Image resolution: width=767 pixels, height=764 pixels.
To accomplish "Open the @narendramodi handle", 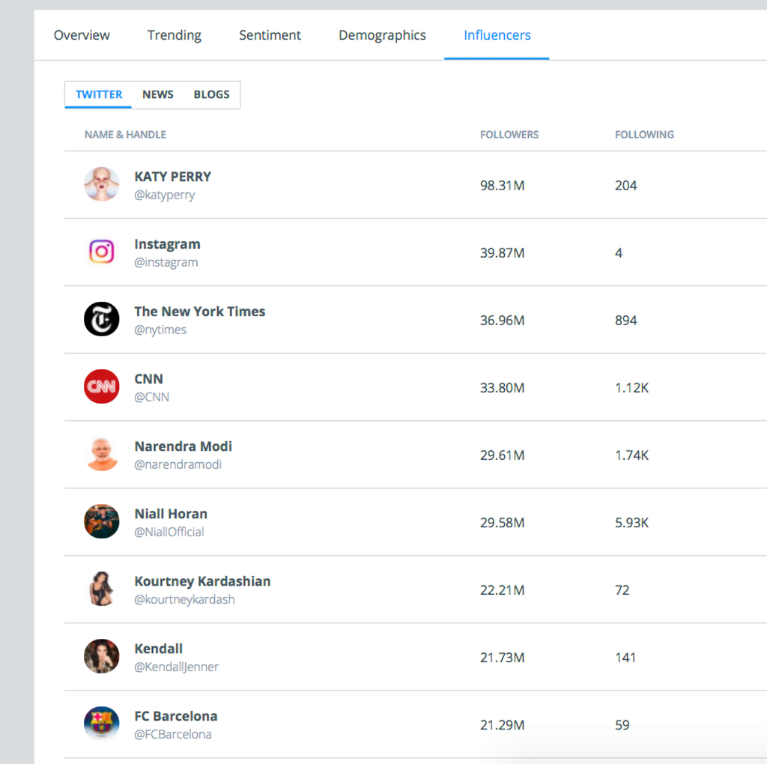I will tap(178, 464).
